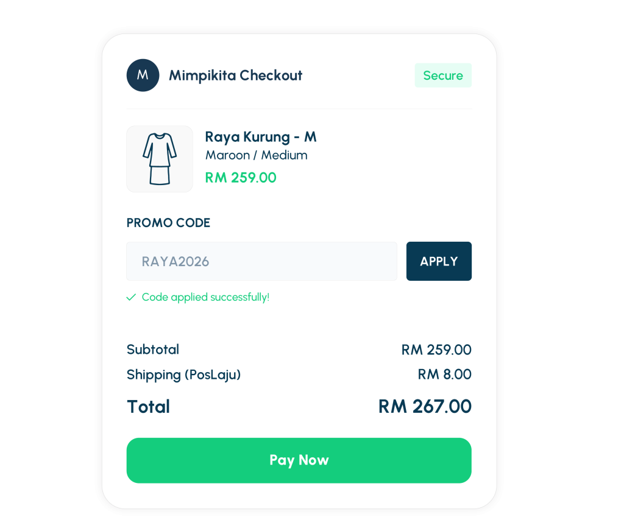Image resolution: width=624 pixels, height=531 pixels.
Task: Click the Maroon / Medium variant text
Action: click(257, 155)
